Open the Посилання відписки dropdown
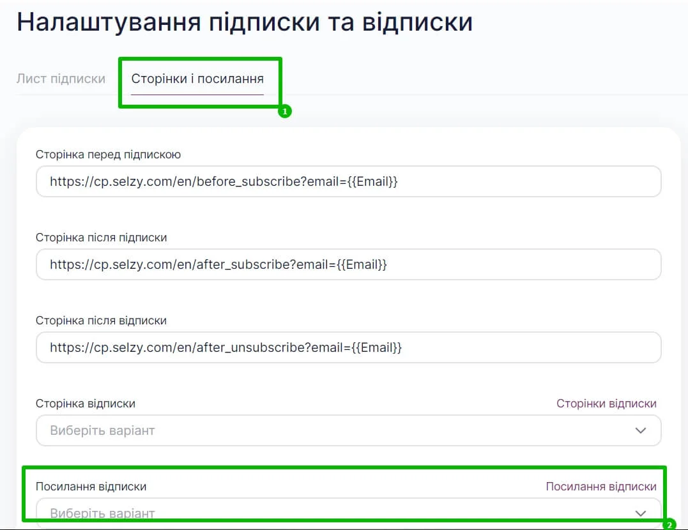 click(348, 513)
